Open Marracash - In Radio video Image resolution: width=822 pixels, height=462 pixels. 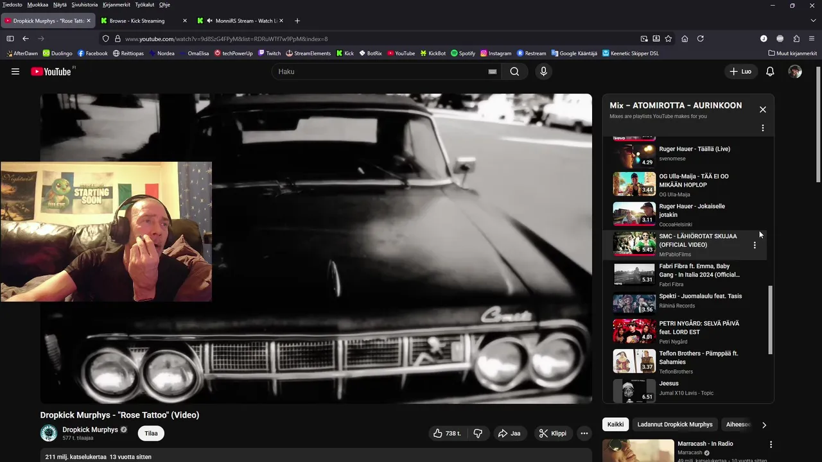704,444
